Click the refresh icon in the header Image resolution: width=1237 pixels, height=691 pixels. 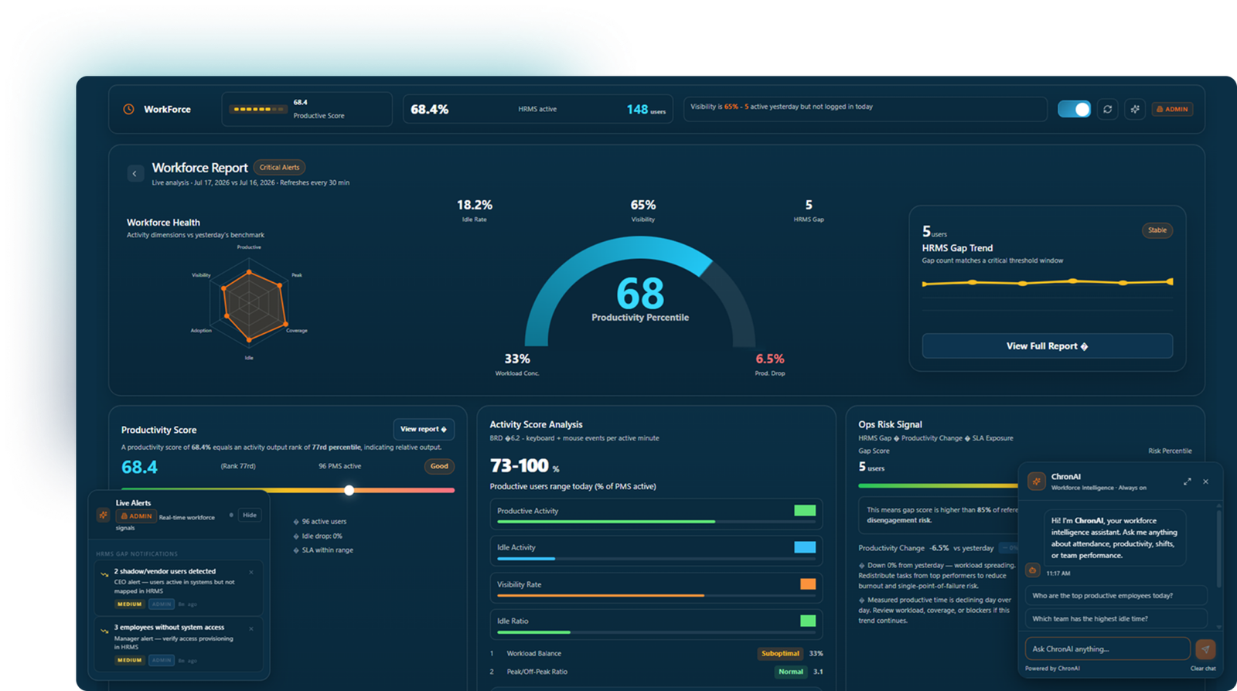click(x=1107, y=109)
